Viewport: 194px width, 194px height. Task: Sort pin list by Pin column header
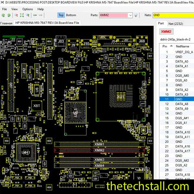tap(165, 46)
